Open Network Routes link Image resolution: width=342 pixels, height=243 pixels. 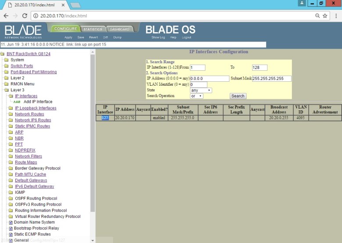[x=29, y=114]
